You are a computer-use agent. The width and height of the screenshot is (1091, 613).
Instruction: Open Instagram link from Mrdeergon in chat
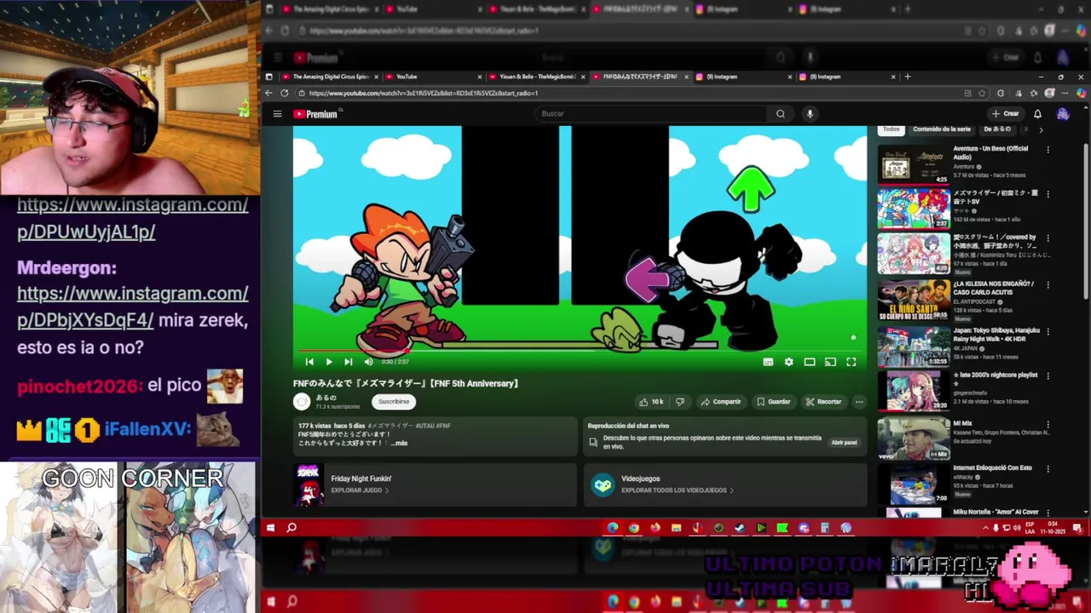pos(132,306)
